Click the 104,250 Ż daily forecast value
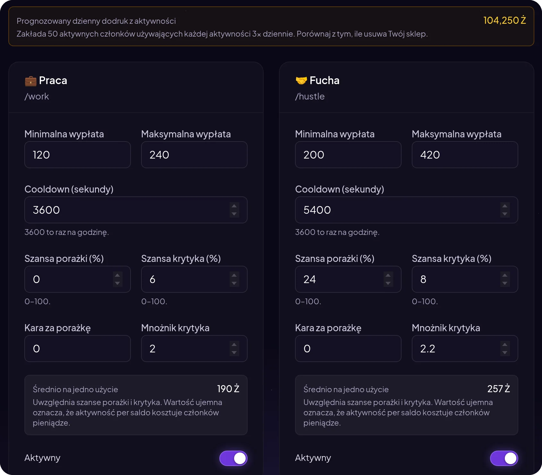 (x=504, y=21)
